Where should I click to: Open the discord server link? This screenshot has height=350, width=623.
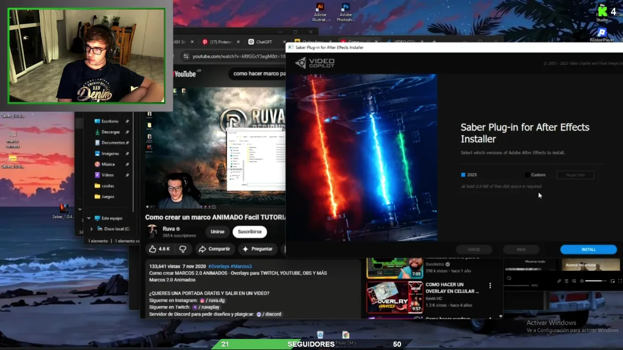coord(269,314)
